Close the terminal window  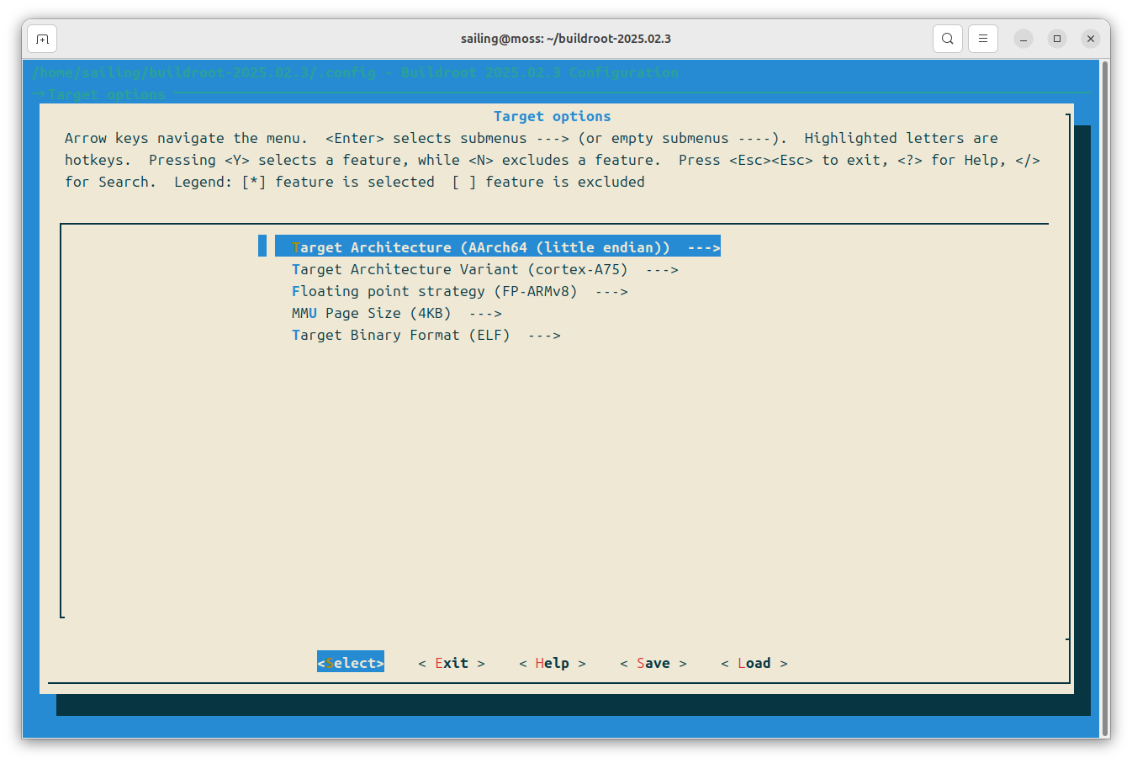coord(1091,39)
